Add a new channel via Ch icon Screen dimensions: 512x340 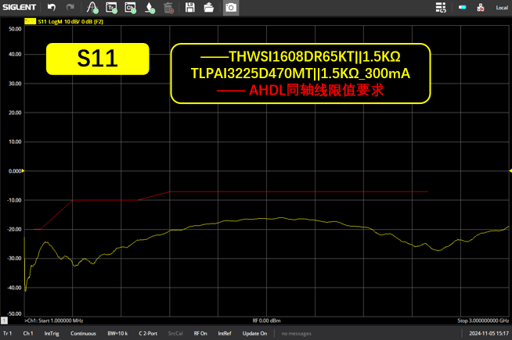pos(131,8)
